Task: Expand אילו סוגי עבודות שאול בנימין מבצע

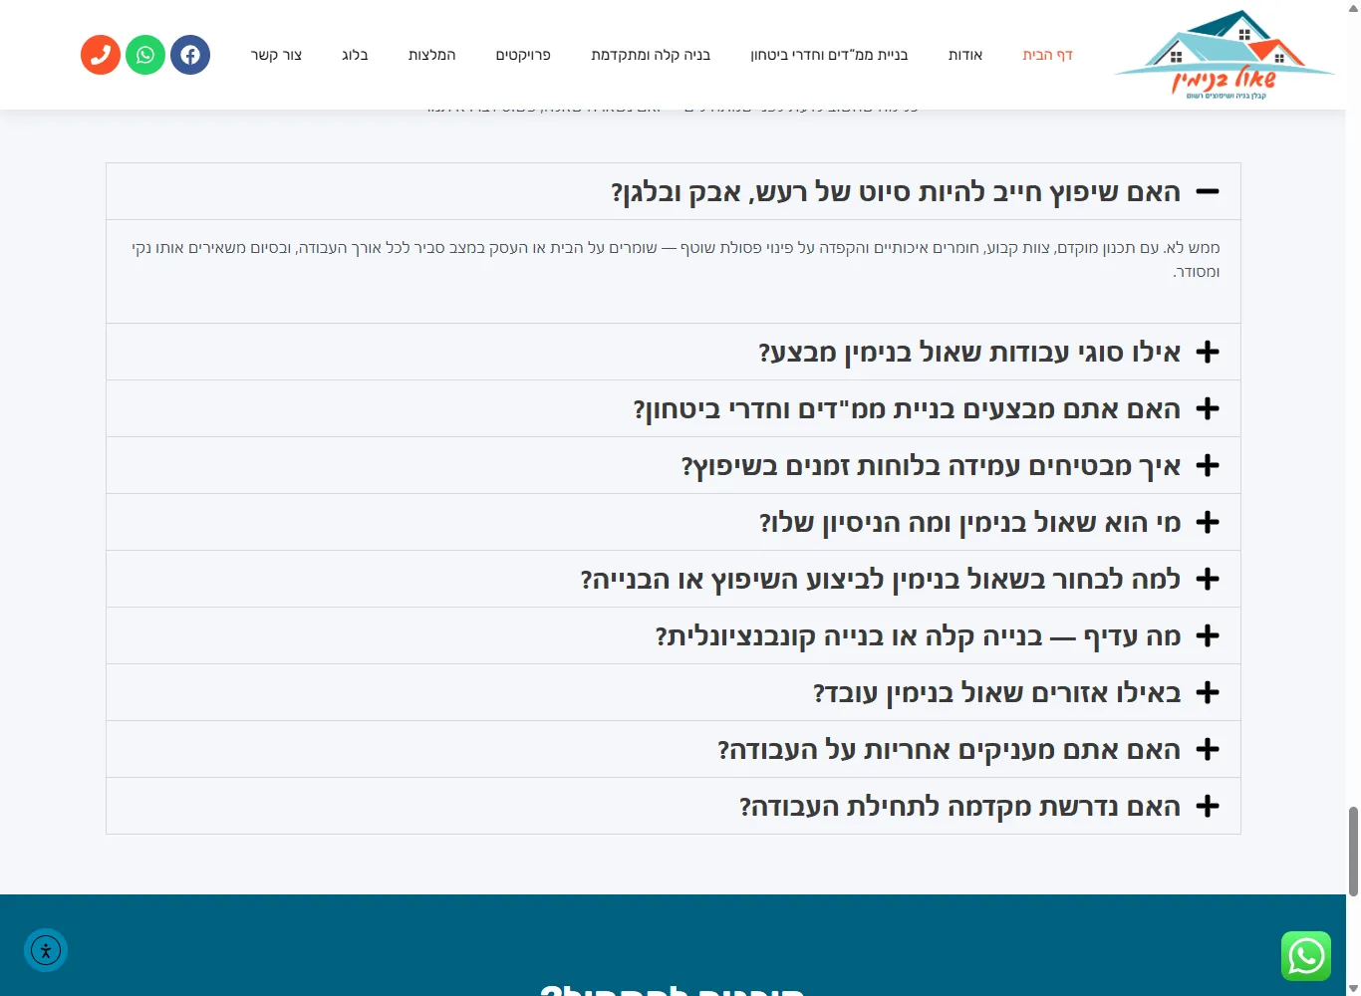Action: (674, 352)
